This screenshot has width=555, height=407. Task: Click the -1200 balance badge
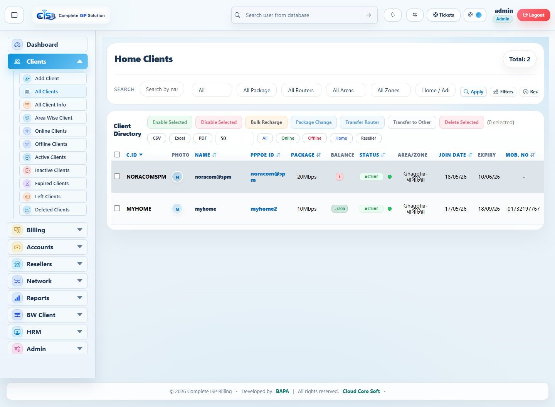(340, 209)
